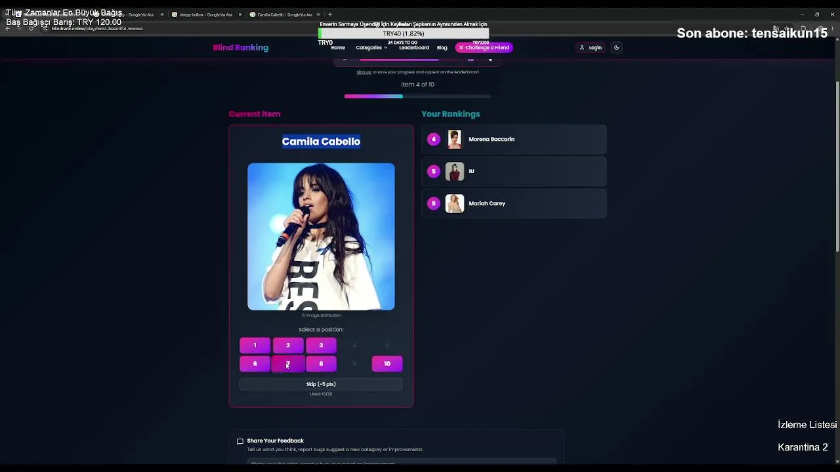The width and height of the screenshot is (840, 472).
Task: Click the Camila Cabello photo
Action: pyautogui.click(x=321, y=237)
